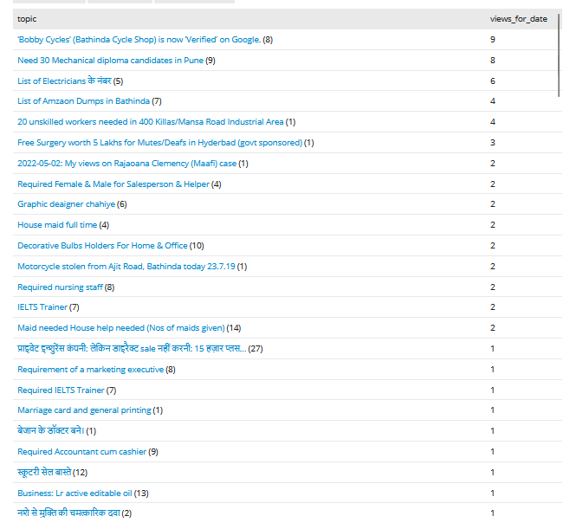Screen dimensions: 570x529
Task: Open 'Maid needed House help needed' topic
Action: click(121, 328)
